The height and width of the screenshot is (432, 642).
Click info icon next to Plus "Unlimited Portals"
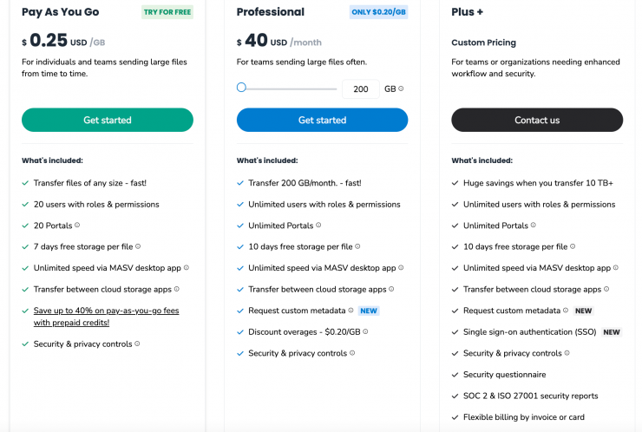pyautogui.click(x=532, y=226)
